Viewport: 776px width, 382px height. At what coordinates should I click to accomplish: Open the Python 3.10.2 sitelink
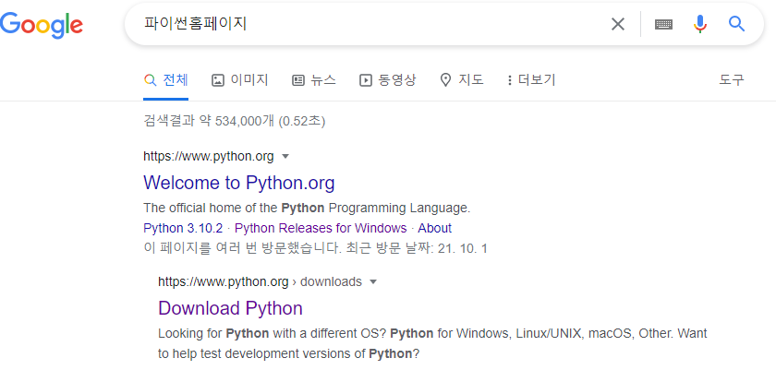[x=183, y=228]
